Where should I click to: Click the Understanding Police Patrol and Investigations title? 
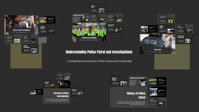point(99,52)
